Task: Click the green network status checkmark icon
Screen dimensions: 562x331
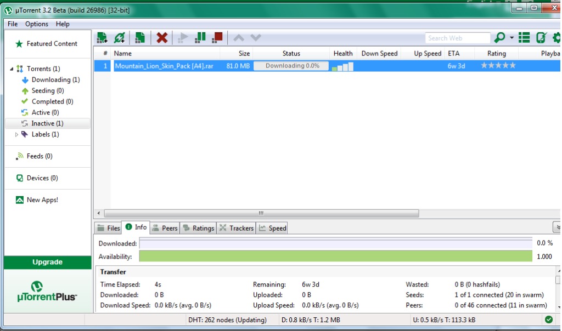Action: click(549, 319)
